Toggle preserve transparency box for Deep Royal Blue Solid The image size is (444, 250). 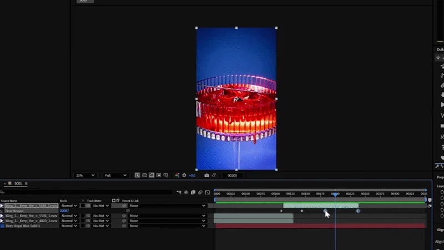click(83, 226)
